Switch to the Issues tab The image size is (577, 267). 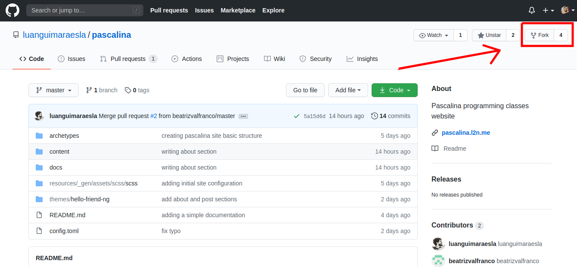pos(71,59)
